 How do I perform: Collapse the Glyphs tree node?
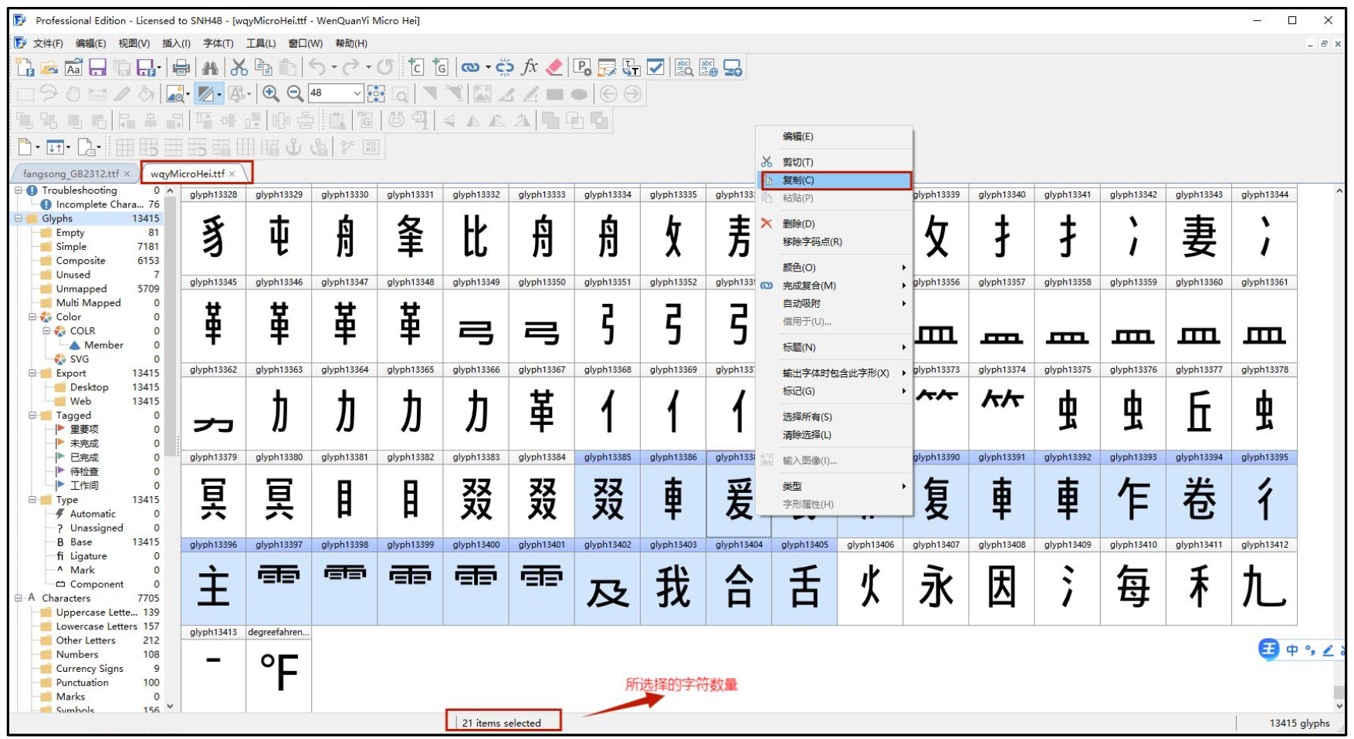[19, 218]
